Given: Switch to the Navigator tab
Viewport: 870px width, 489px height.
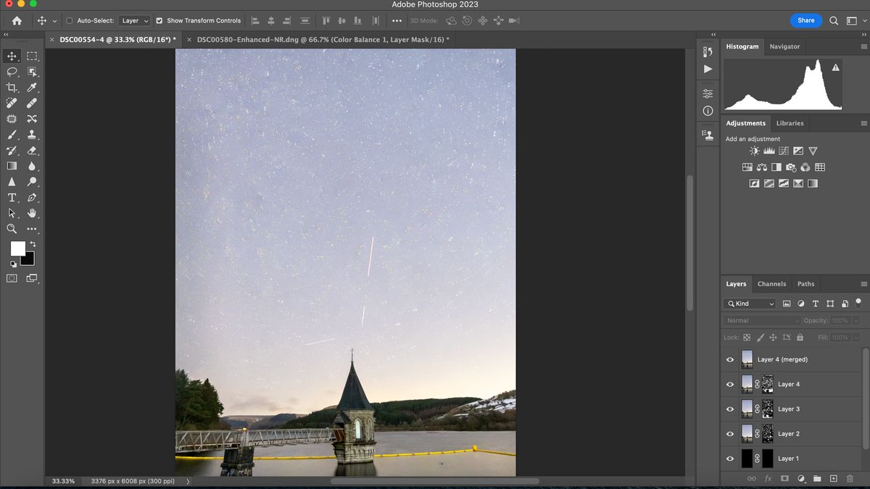Looking at the screenshot, I should pos(784,46).
